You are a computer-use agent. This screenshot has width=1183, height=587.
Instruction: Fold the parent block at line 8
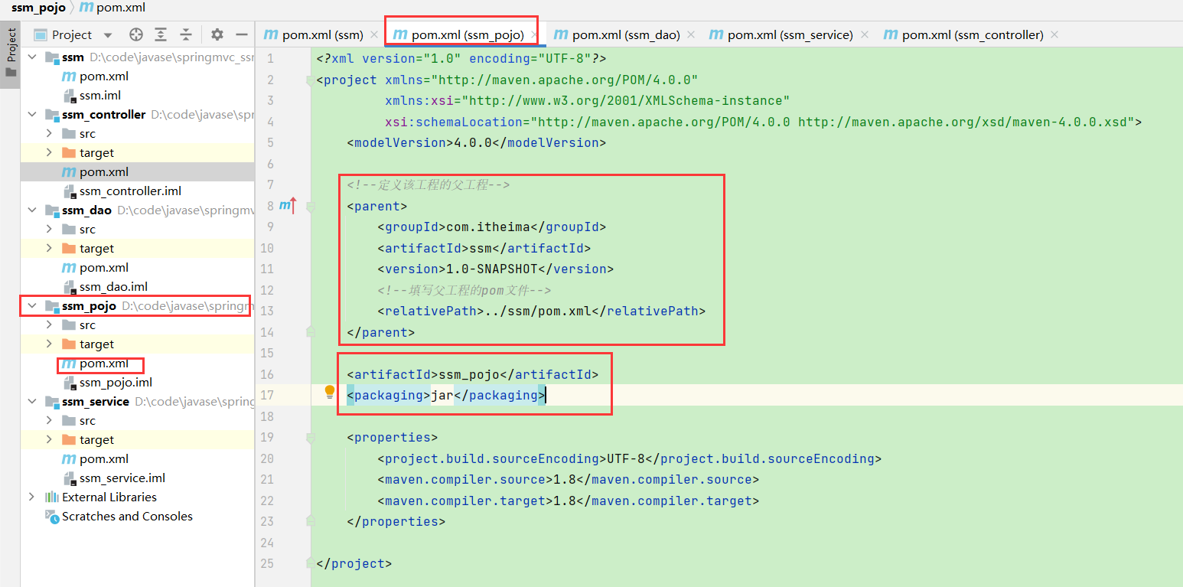click(x=311, y=206)
